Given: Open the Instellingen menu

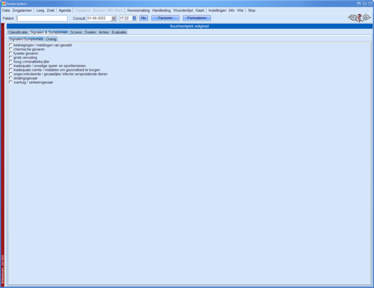Looking at the screenshot, I should [x=217, y=10].
